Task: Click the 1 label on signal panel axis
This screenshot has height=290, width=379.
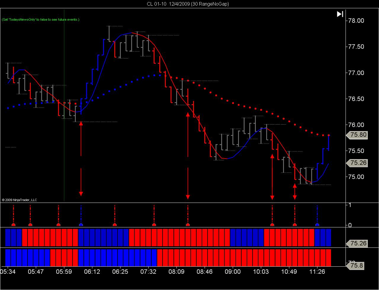Action: 350,205
